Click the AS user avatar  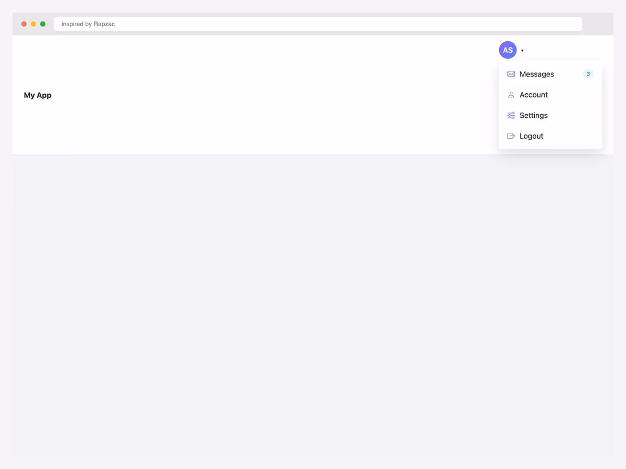(508, 50)
